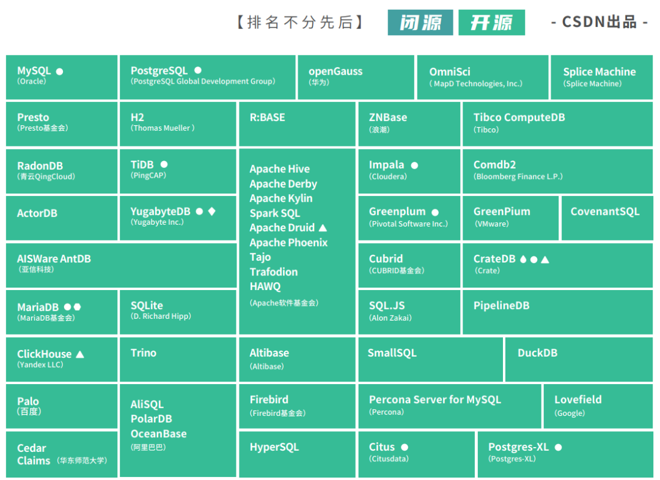The width and height of the screenshot is (660, 480).
Task: Click the H2 (Thomas Mueller) tile
Action: (178, 124)
